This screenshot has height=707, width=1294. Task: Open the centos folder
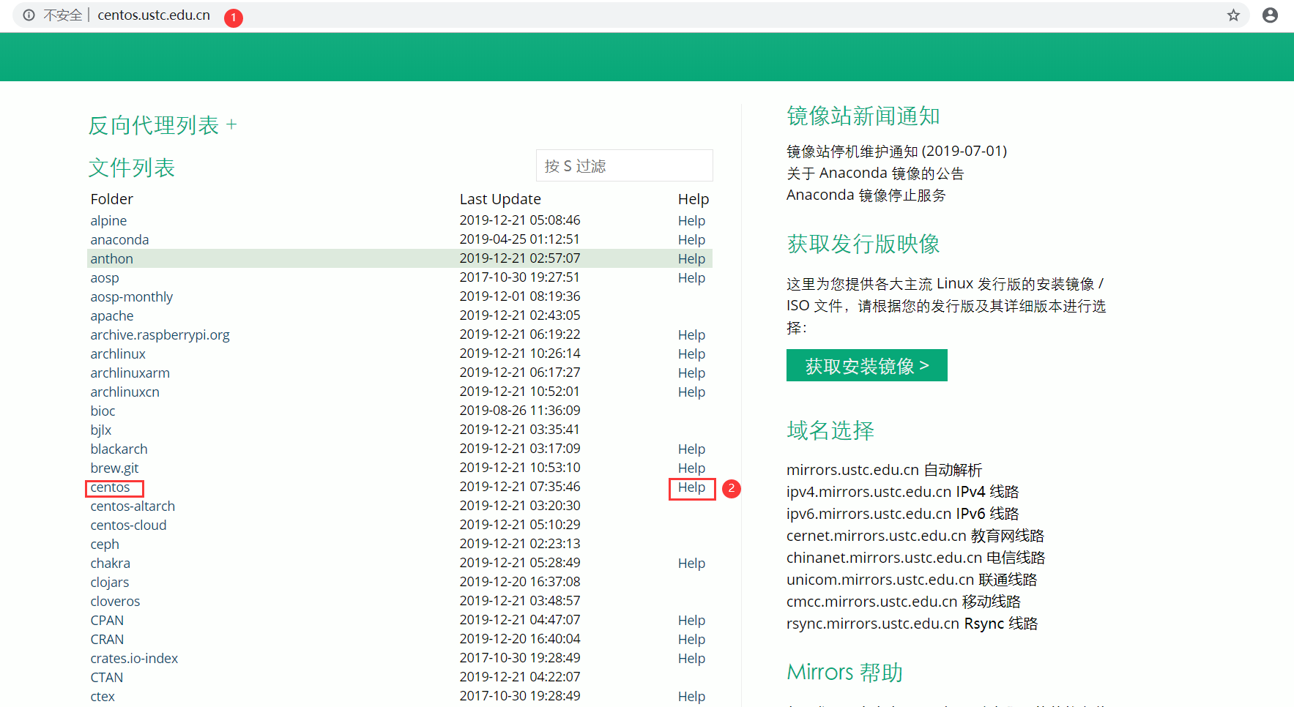(x=110, y=487)
